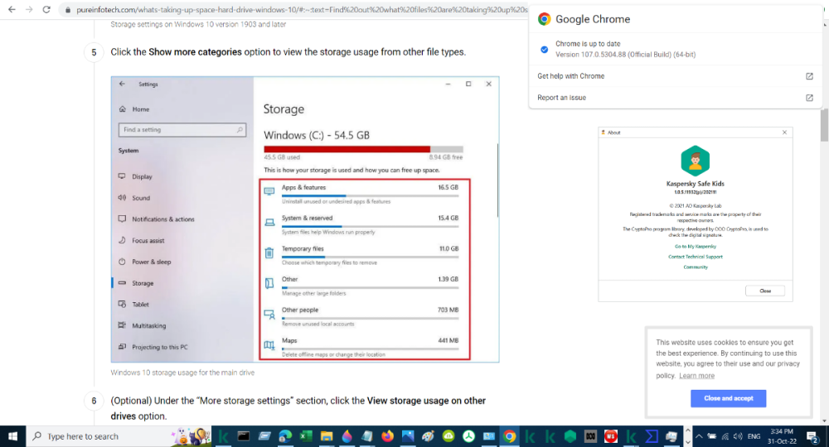
Task: Click the Chrome up-to-date checkmark icon
Action: click(x=544, y=49)
